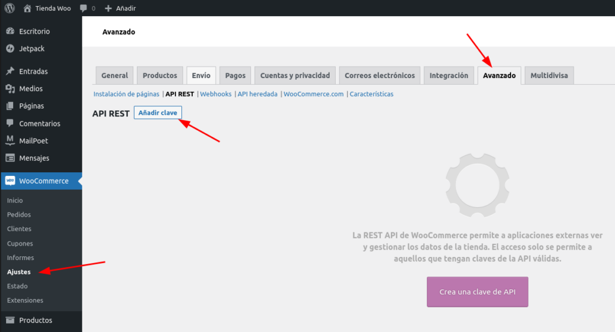Click the WordPress logo icon
615x332 pixels.
point(10,8)
